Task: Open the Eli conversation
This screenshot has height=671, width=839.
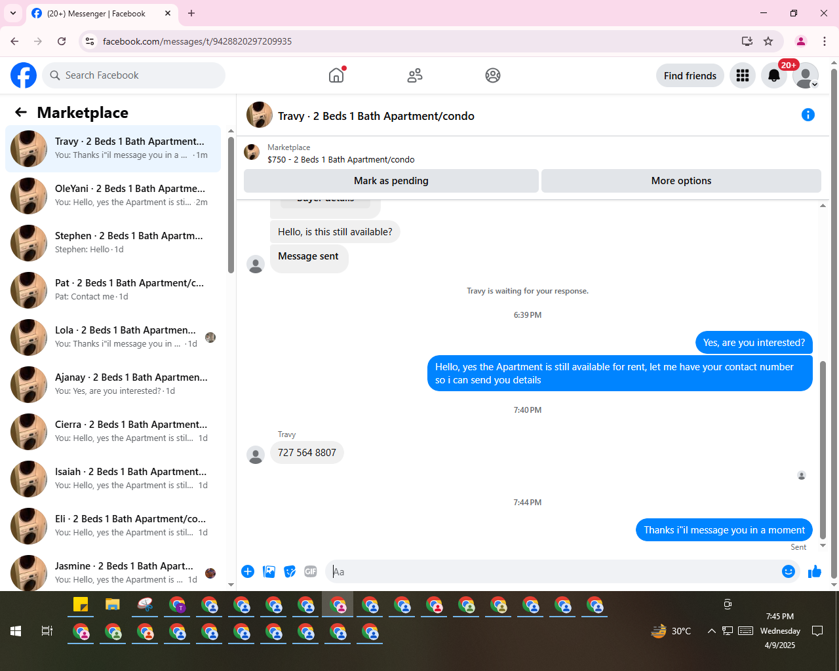Action: (113, 526)
